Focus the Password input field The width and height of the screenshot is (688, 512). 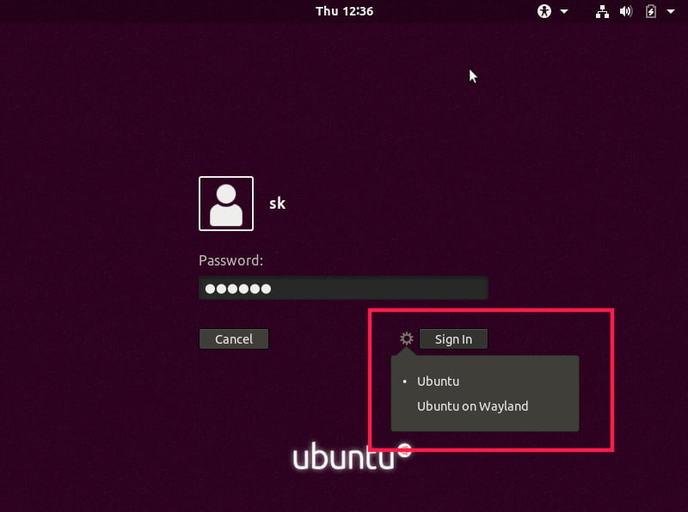tap(343, 288)
